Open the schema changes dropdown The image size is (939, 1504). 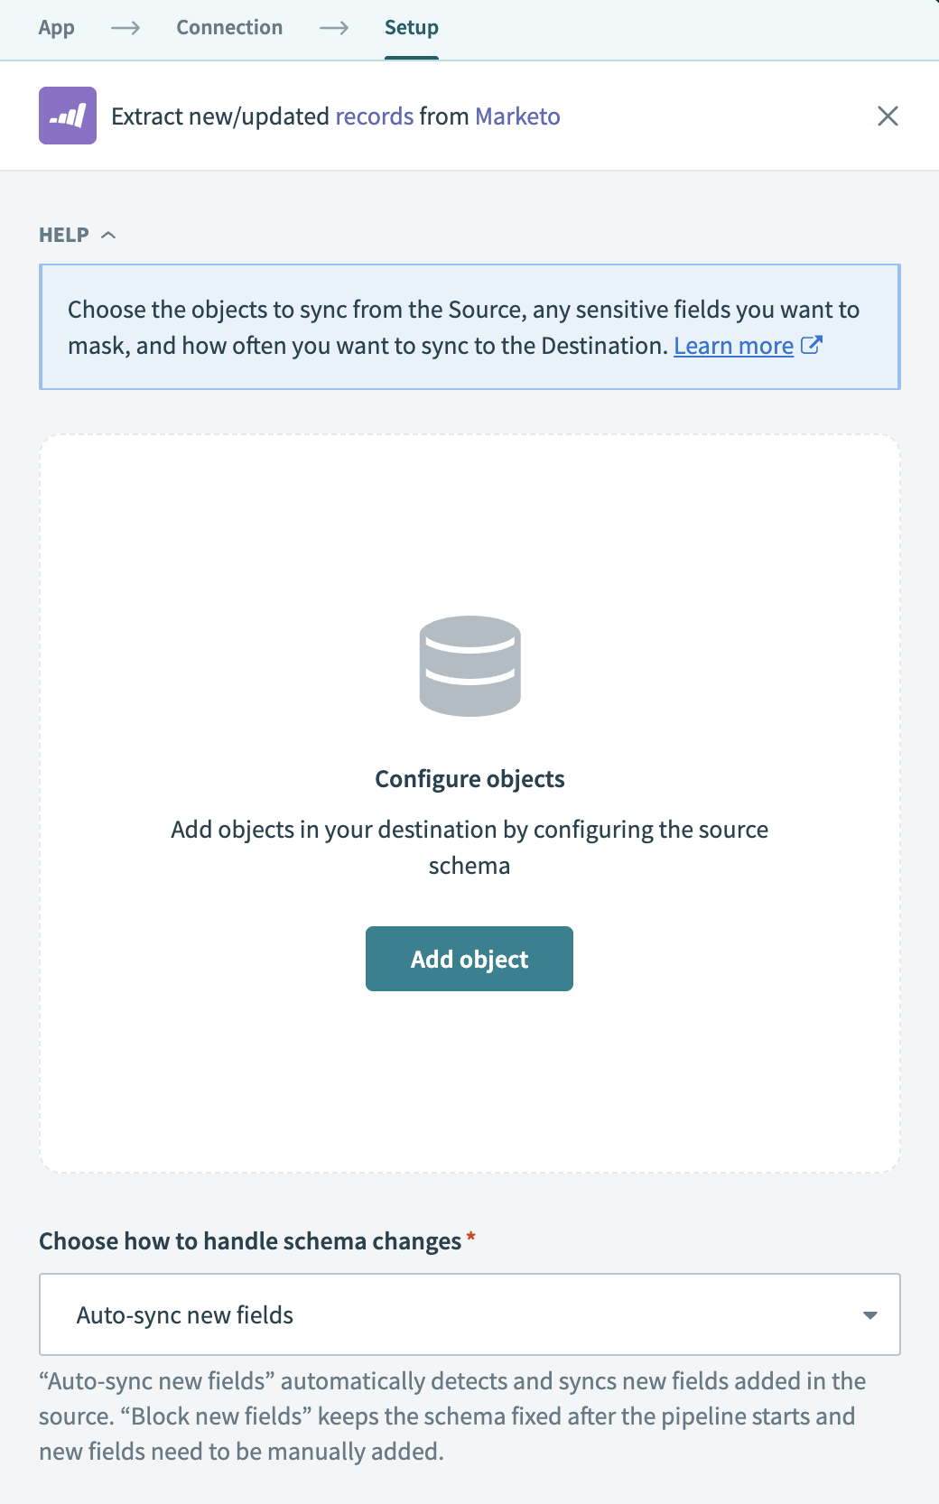tap(469, 1314)
